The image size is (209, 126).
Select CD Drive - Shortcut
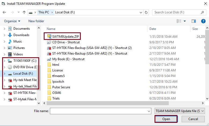tap(66, 42)
